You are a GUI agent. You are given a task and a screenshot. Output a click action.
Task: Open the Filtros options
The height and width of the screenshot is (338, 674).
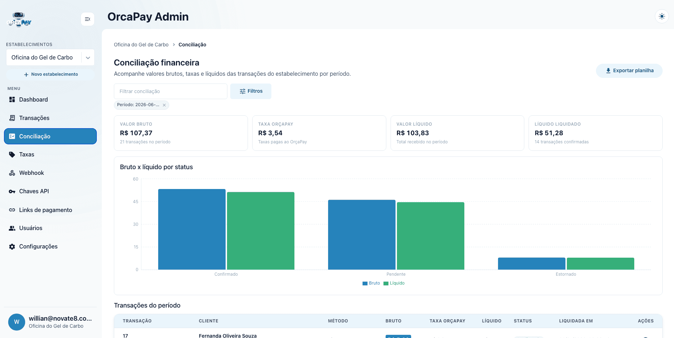tap(251, 91)
